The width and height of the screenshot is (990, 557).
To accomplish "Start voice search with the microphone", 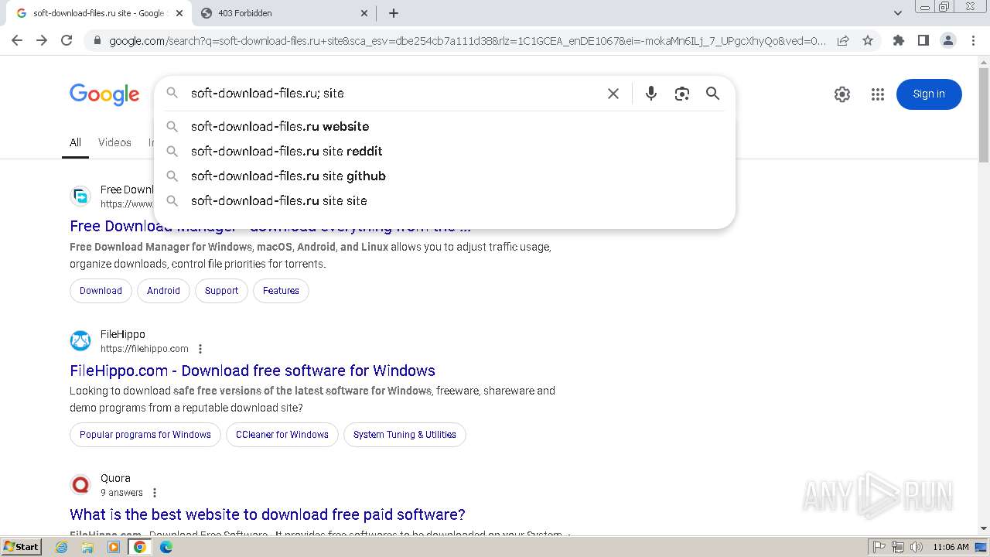I will 651,94.
